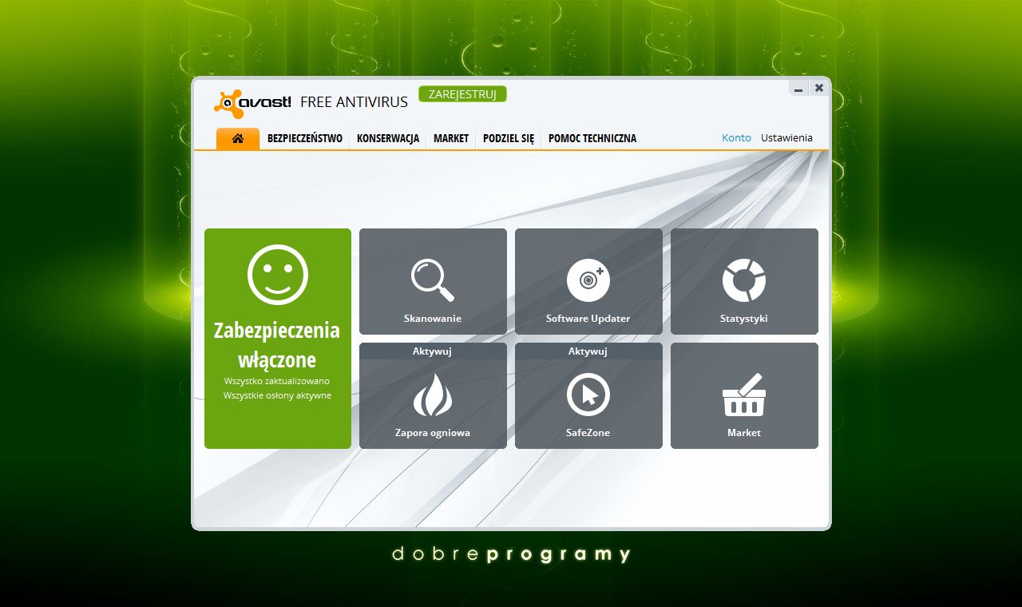The image size is (1022, 607).
Task: Click the Statystyki tile label
Action: click(x=744, y=318)
